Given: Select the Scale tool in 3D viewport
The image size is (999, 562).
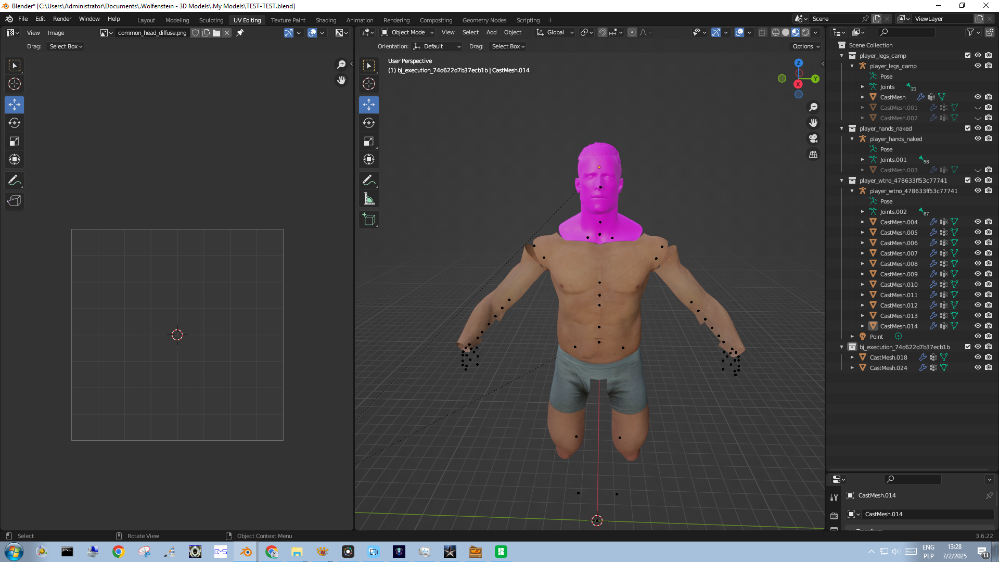Looking at the screenshot, I should [369, 141].
